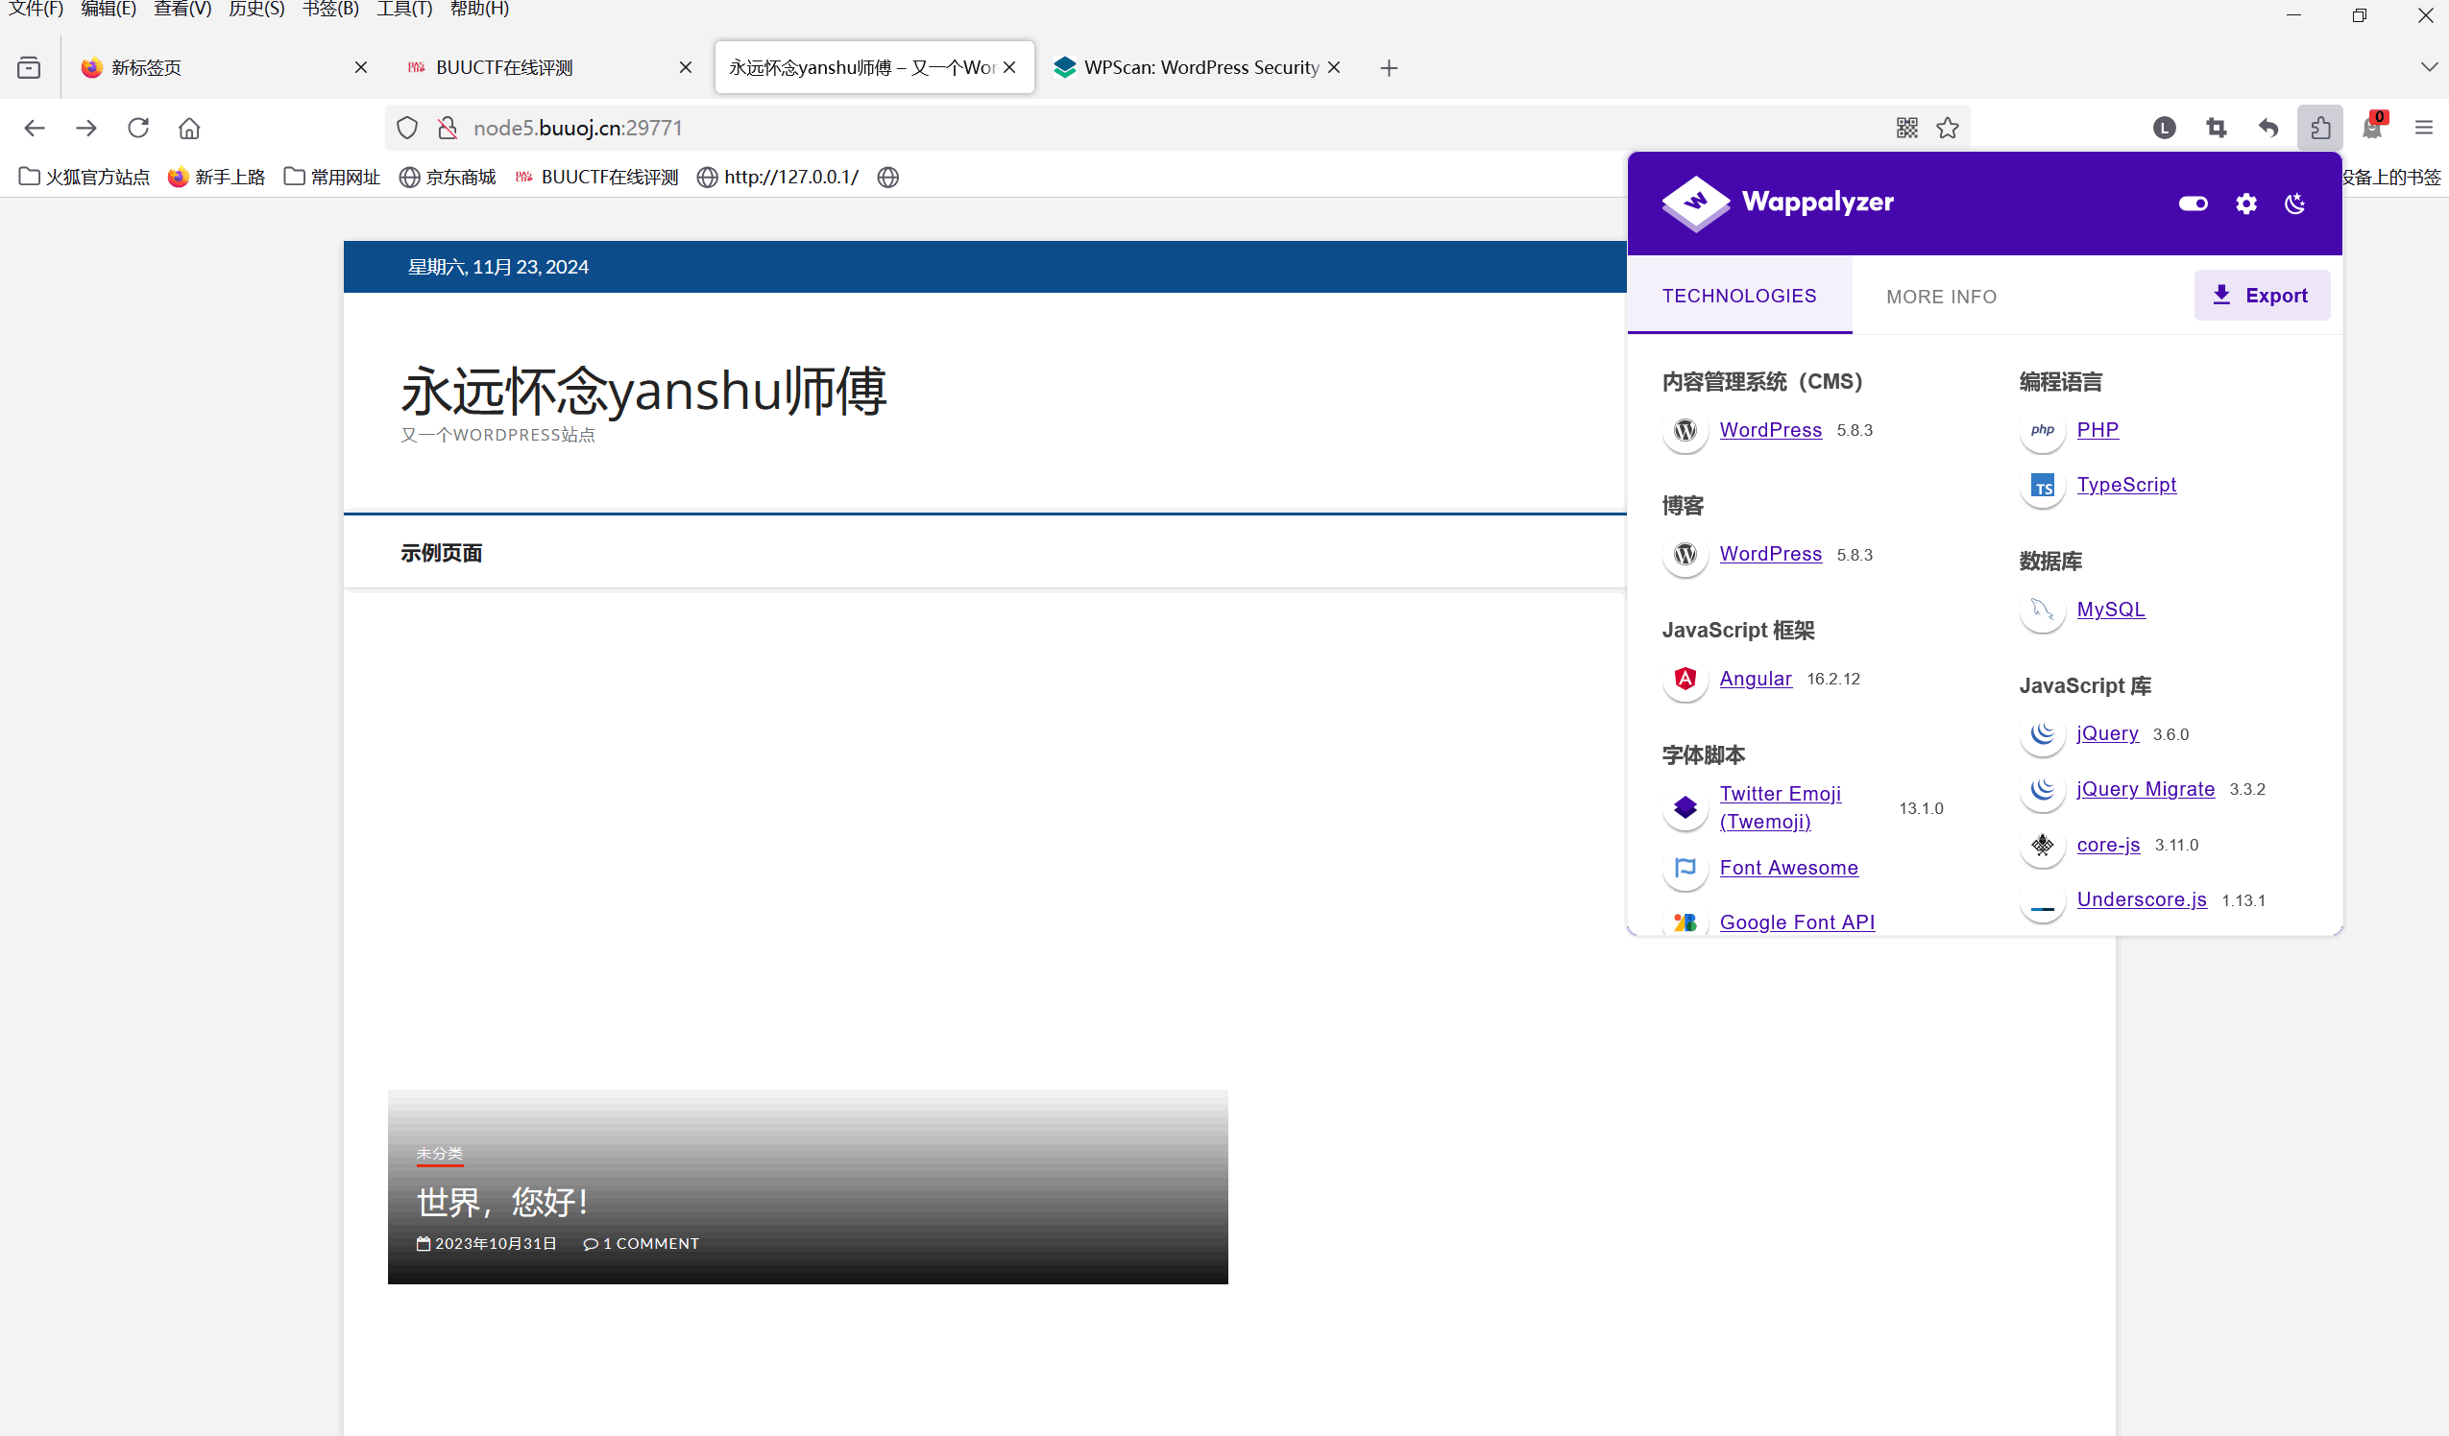The height and width of the screenshot is (1436, 2449).
Task: Switch to the WPScan WordPress Security tab
Action: (1189, 67)
